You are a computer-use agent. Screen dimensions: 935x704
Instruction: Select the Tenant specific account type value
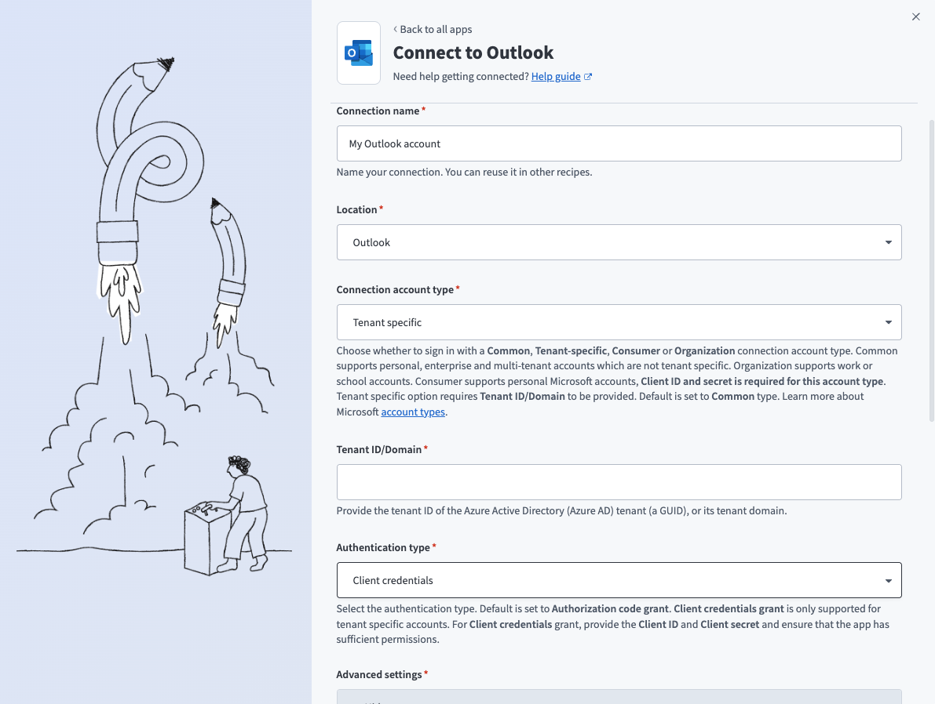pyautogui.click(x=386, y=322)
